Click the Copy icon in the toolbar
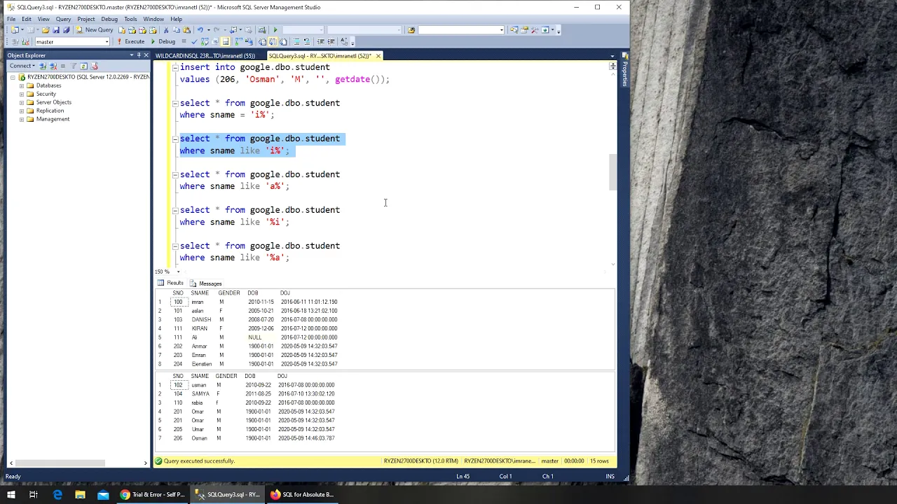The height and width of the screenshot is (504, 897). click(x=177, y=29)
